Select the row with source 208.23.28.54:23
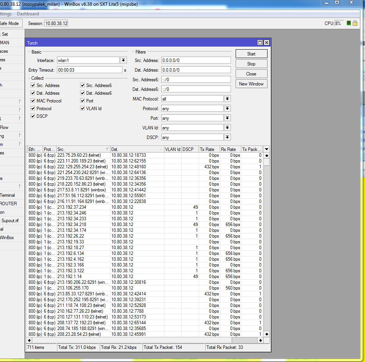This screenshot has height=362, width=365. click(144, 334)
